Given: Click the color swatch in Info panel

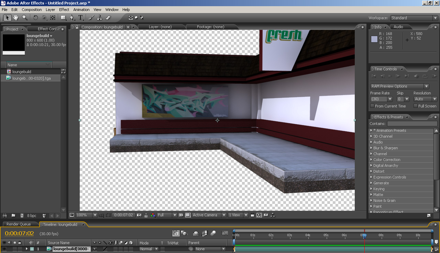Looking at the screenshot, I should coord(374,39).
